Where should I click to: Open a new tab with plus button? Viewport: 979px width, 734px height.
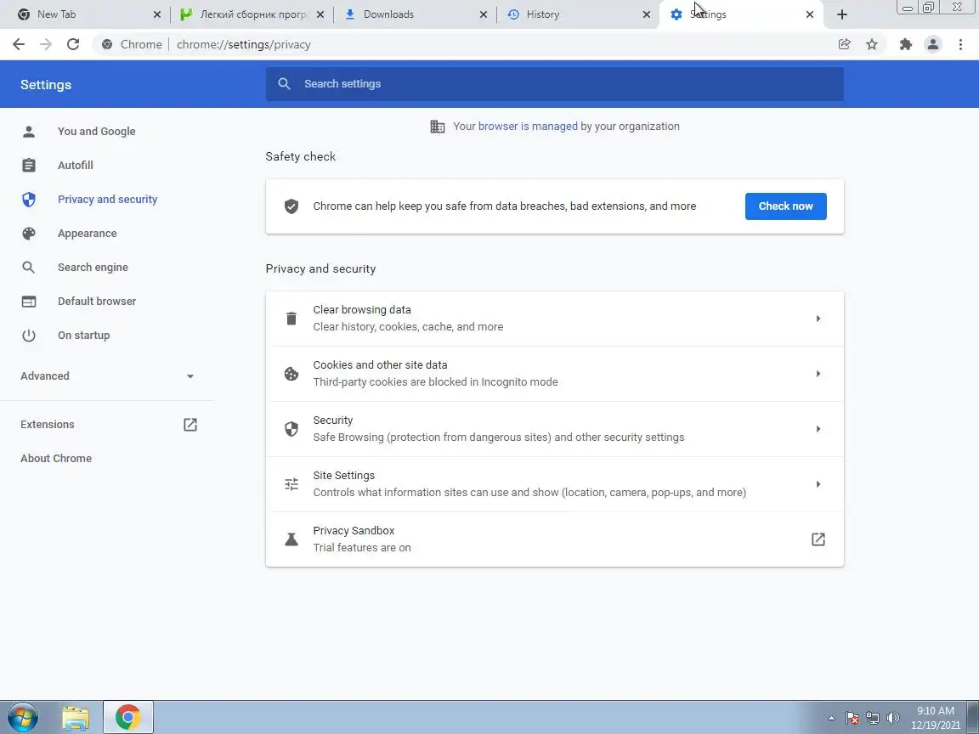(841, 14)
